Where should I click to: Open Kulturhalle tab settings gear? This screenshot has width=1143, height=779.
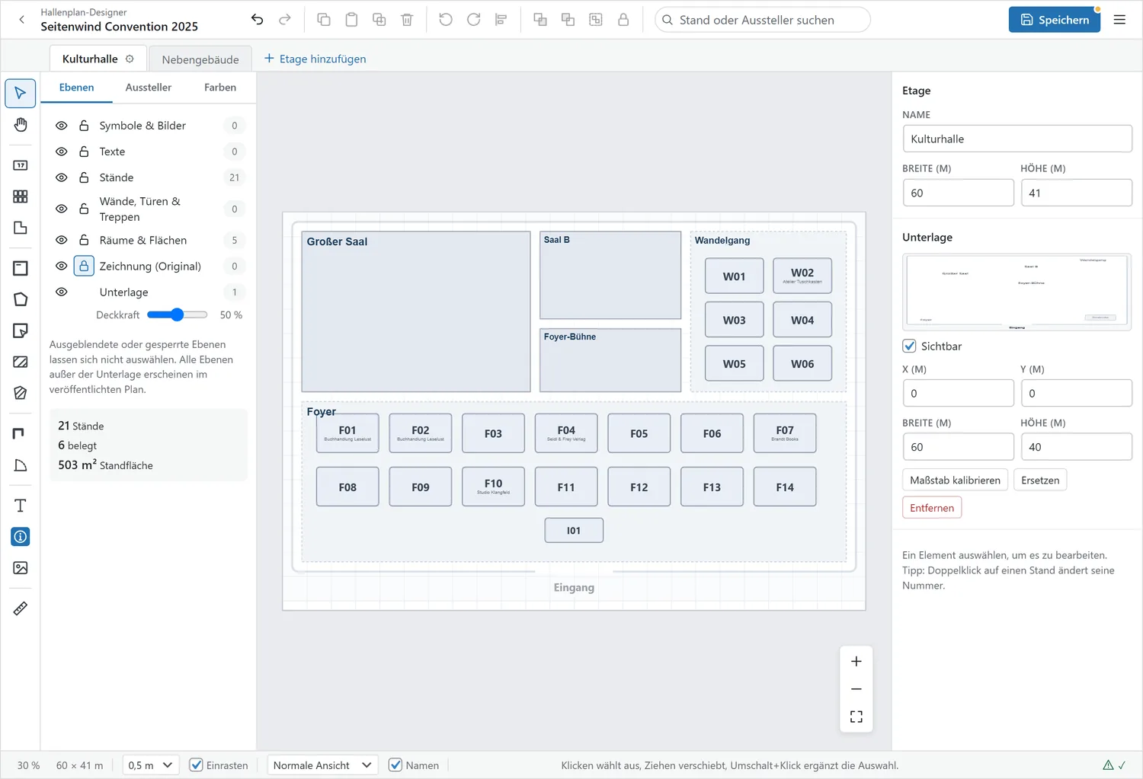pyautogui.click(x=130, y=59)
